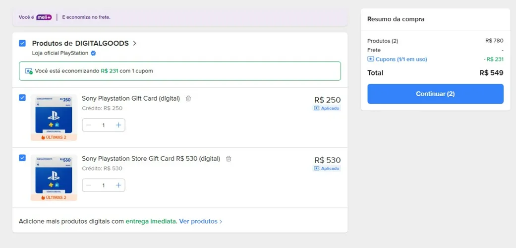
Task: Click the verified badge next to Loja oficial PlayStation
Action: 93,54
